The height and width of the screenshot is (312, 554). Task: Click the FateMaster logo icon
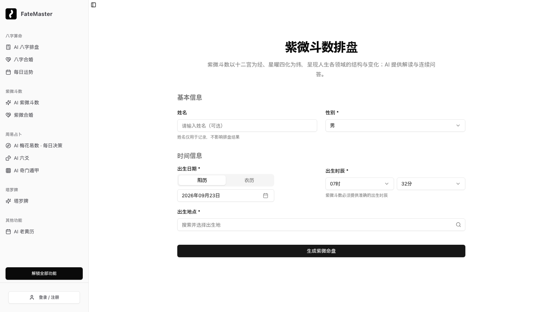click(x=11, y=14)
